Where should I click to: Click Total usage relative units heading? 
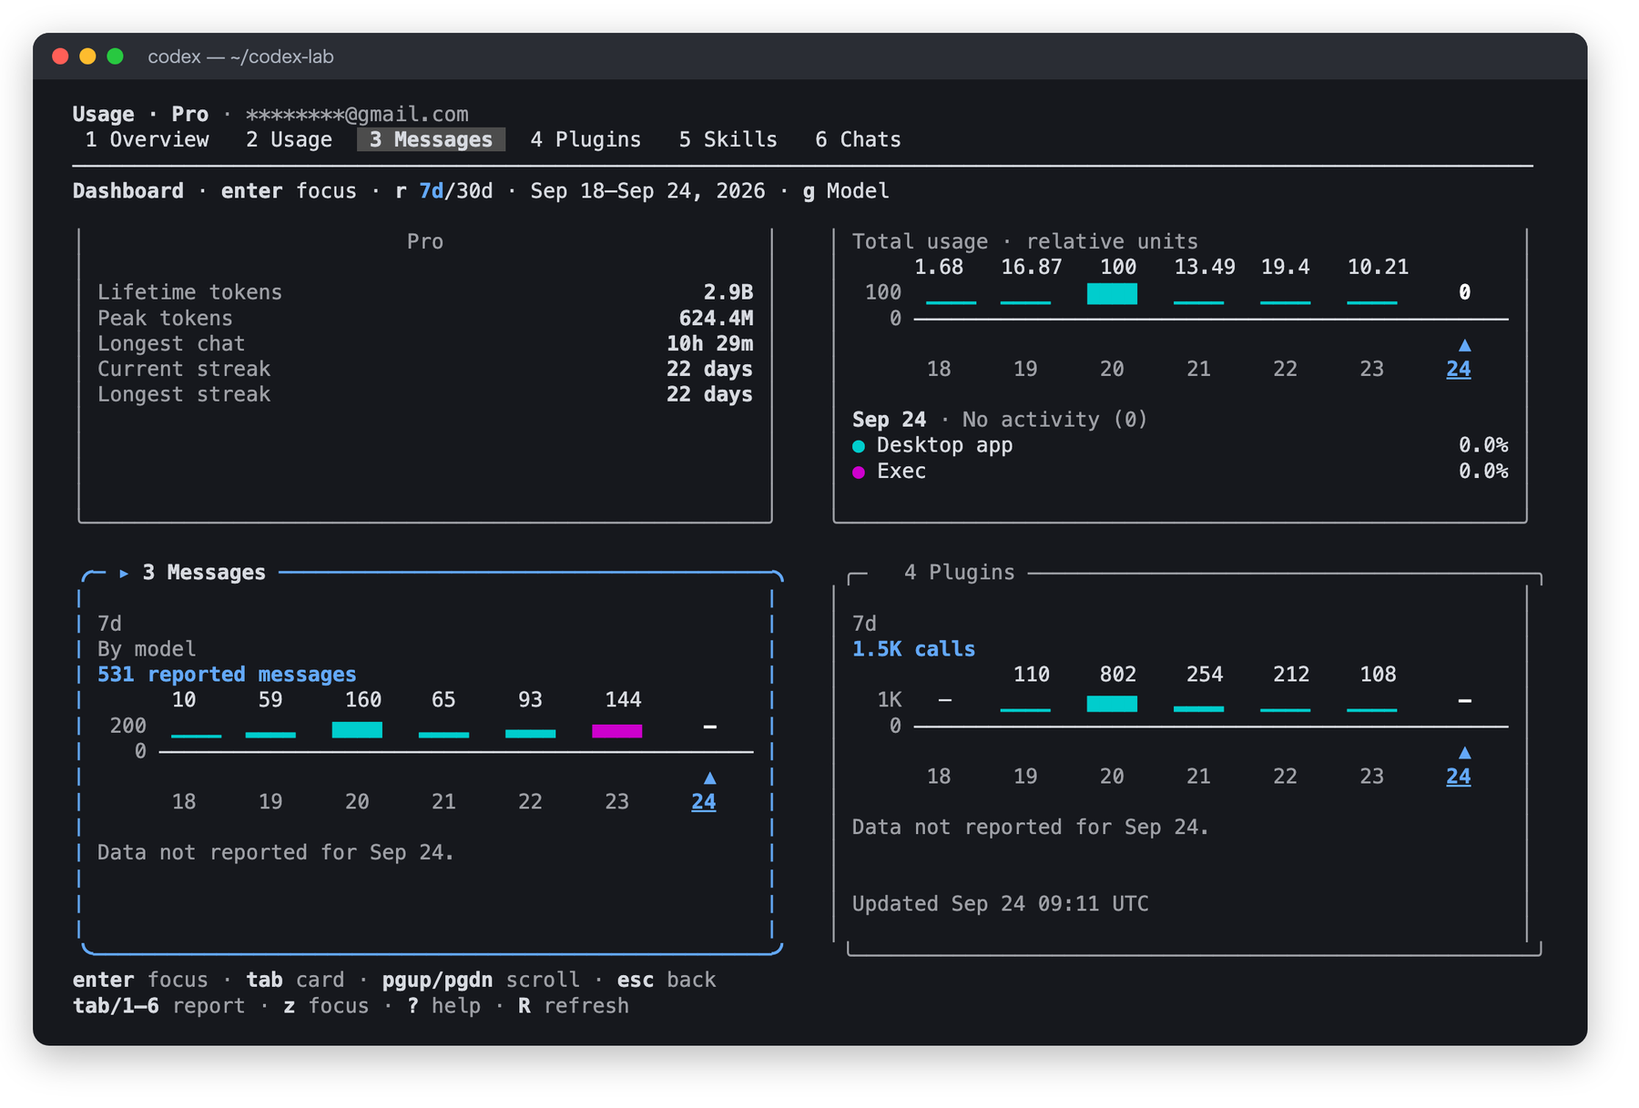pos(1025,241)
